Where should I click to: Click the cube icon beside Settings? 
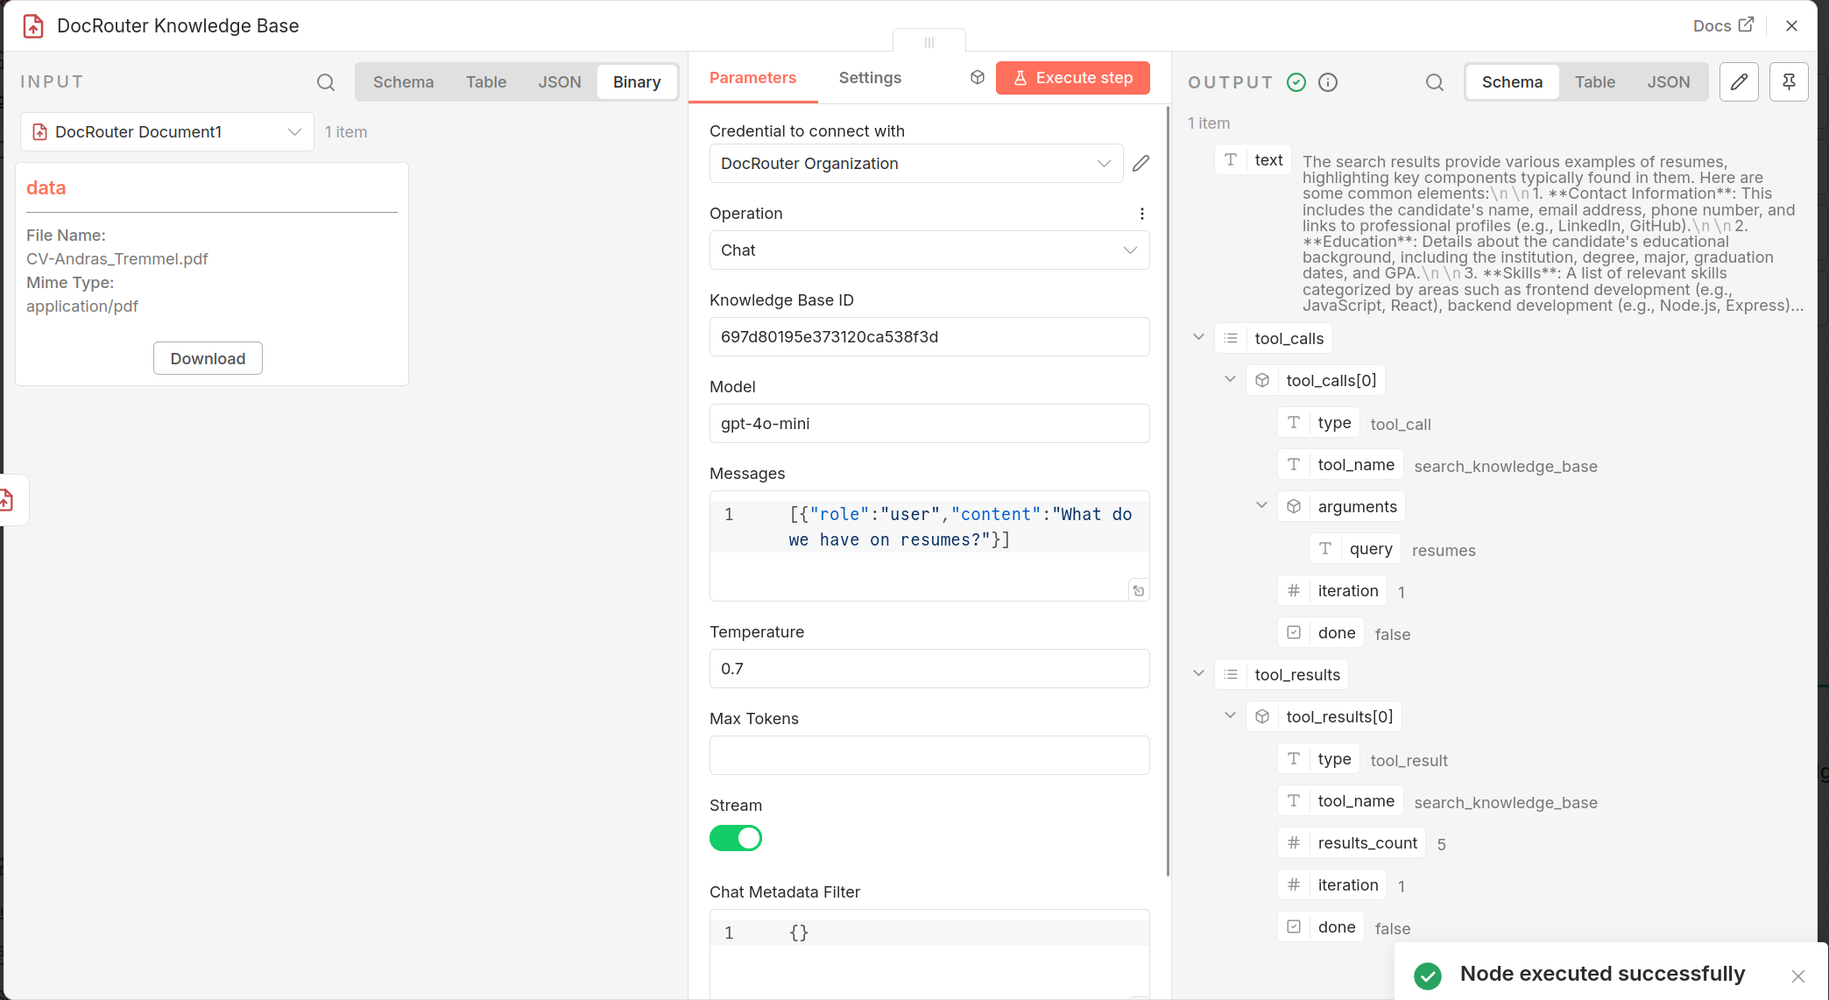pos(978,77)
